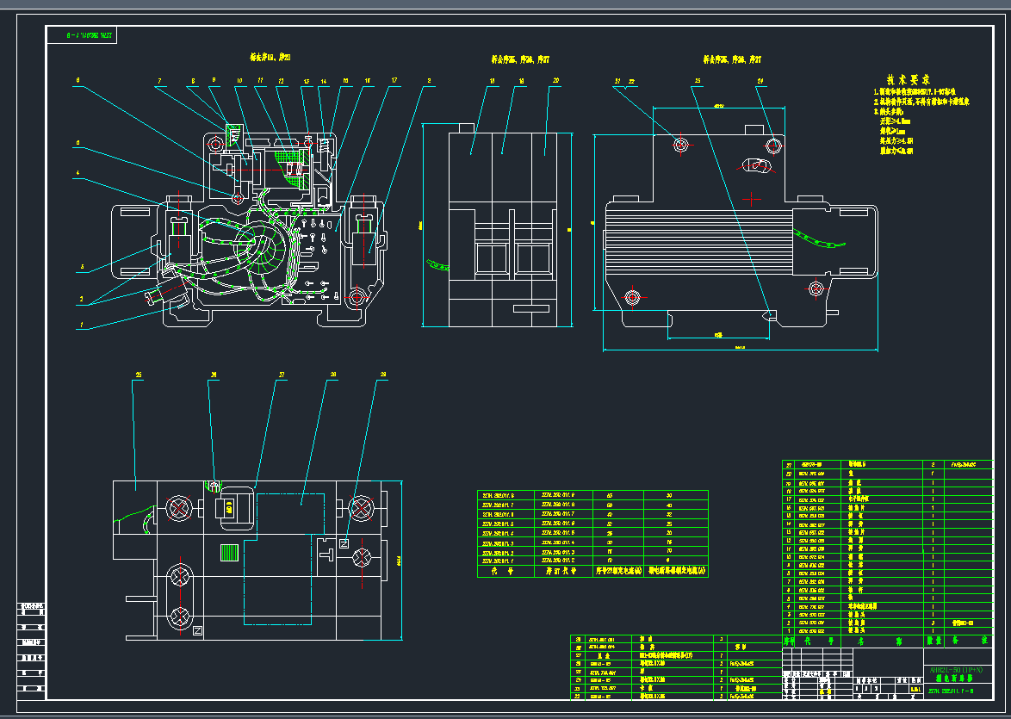Select callout 21 near the top right view
1011x719 pixels.
click(617, 79)
